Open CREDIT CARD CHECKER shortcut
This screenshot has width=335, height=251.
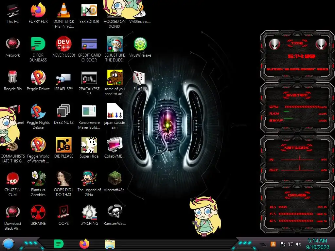89,50
